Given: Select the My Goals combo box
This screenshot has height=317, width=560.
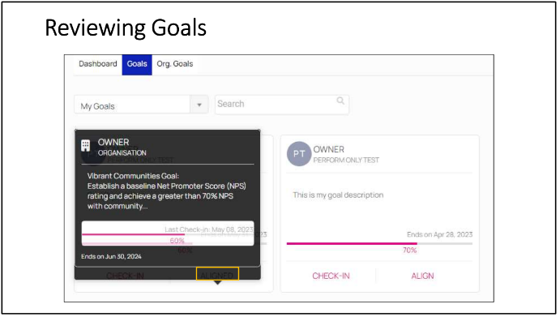Looking at the screenshot, I should coord(141,105).
